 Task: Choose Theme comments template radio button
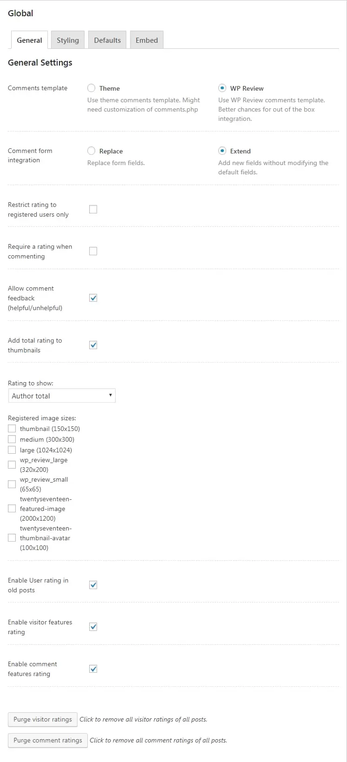(x=92, y=88)
